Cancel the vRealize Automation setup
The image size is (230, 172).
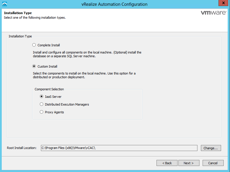(213, 163)
